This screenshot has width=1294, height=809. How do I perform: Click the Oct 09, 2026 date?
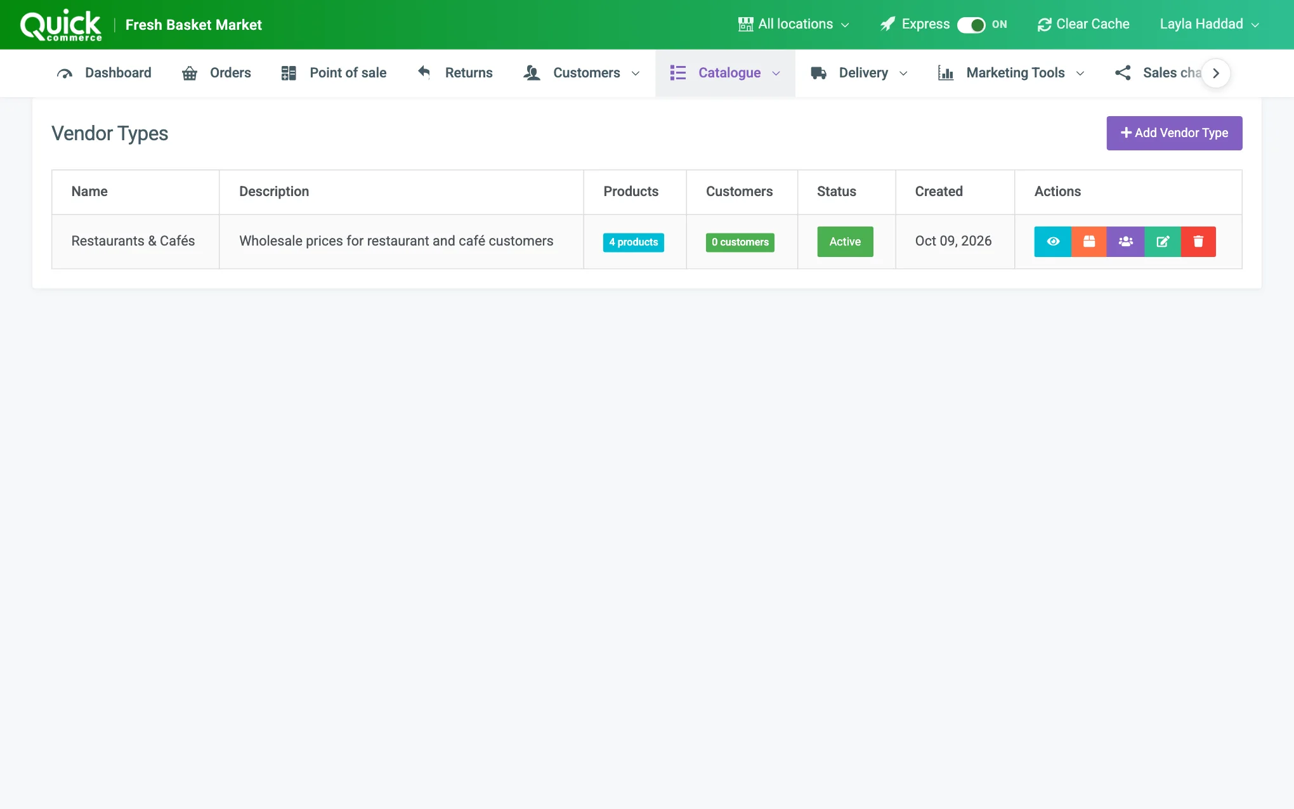pyautogui.click(x=953, y=241)
